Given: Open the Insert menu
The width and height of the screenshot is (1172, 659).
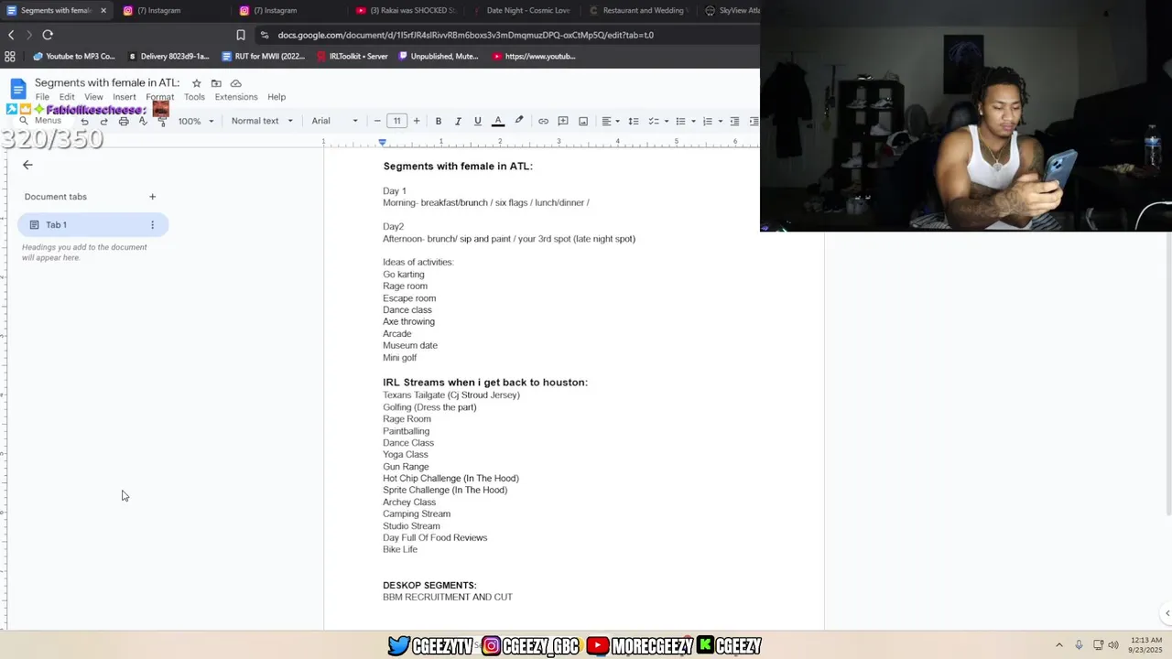Looking at the screenshot, I should [125, 97].
